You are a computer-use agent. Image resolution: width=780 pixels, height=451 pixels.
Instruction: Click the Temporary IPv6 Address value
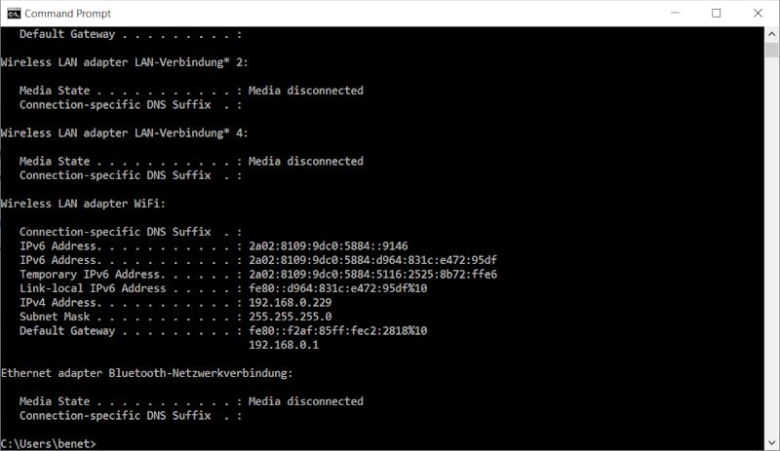372,274
